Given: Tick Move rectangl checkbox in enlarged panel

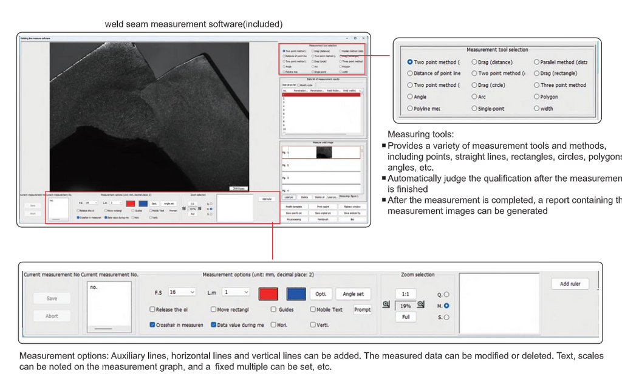Looking at the screenshot, I should [213, 309].
